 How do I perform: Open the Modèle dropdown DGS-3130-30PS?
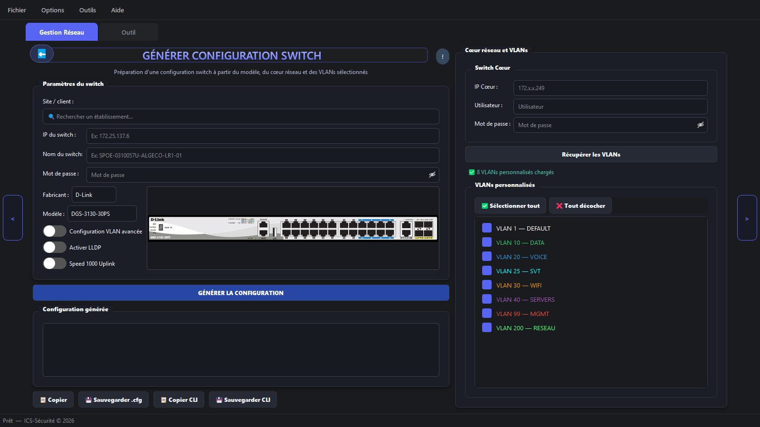(x=102, y=213)
